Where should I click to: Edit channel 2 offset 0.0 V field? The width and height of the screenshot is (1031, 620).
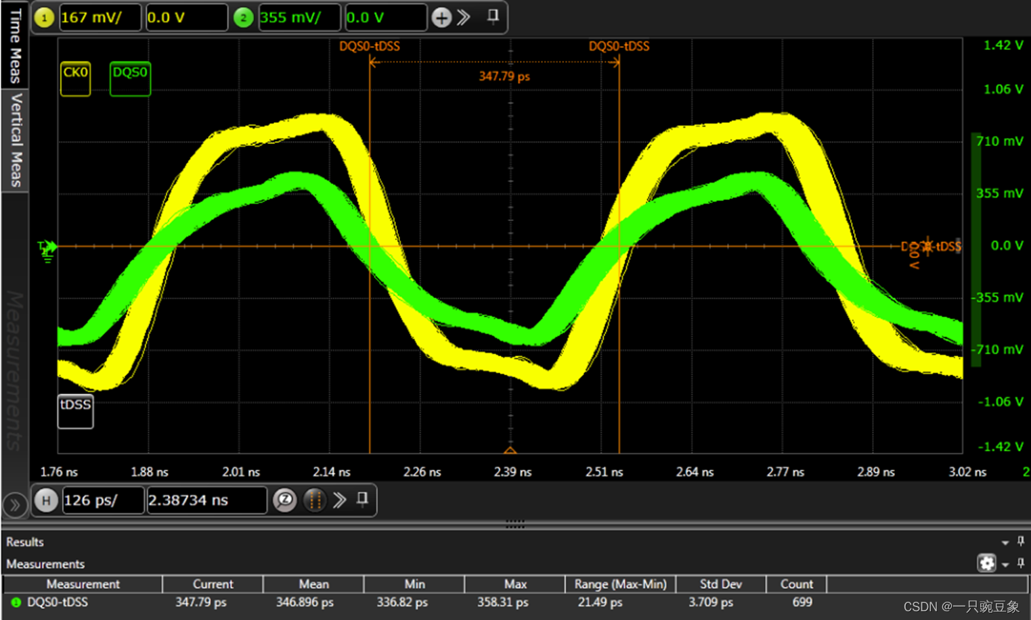coord(386,18)
